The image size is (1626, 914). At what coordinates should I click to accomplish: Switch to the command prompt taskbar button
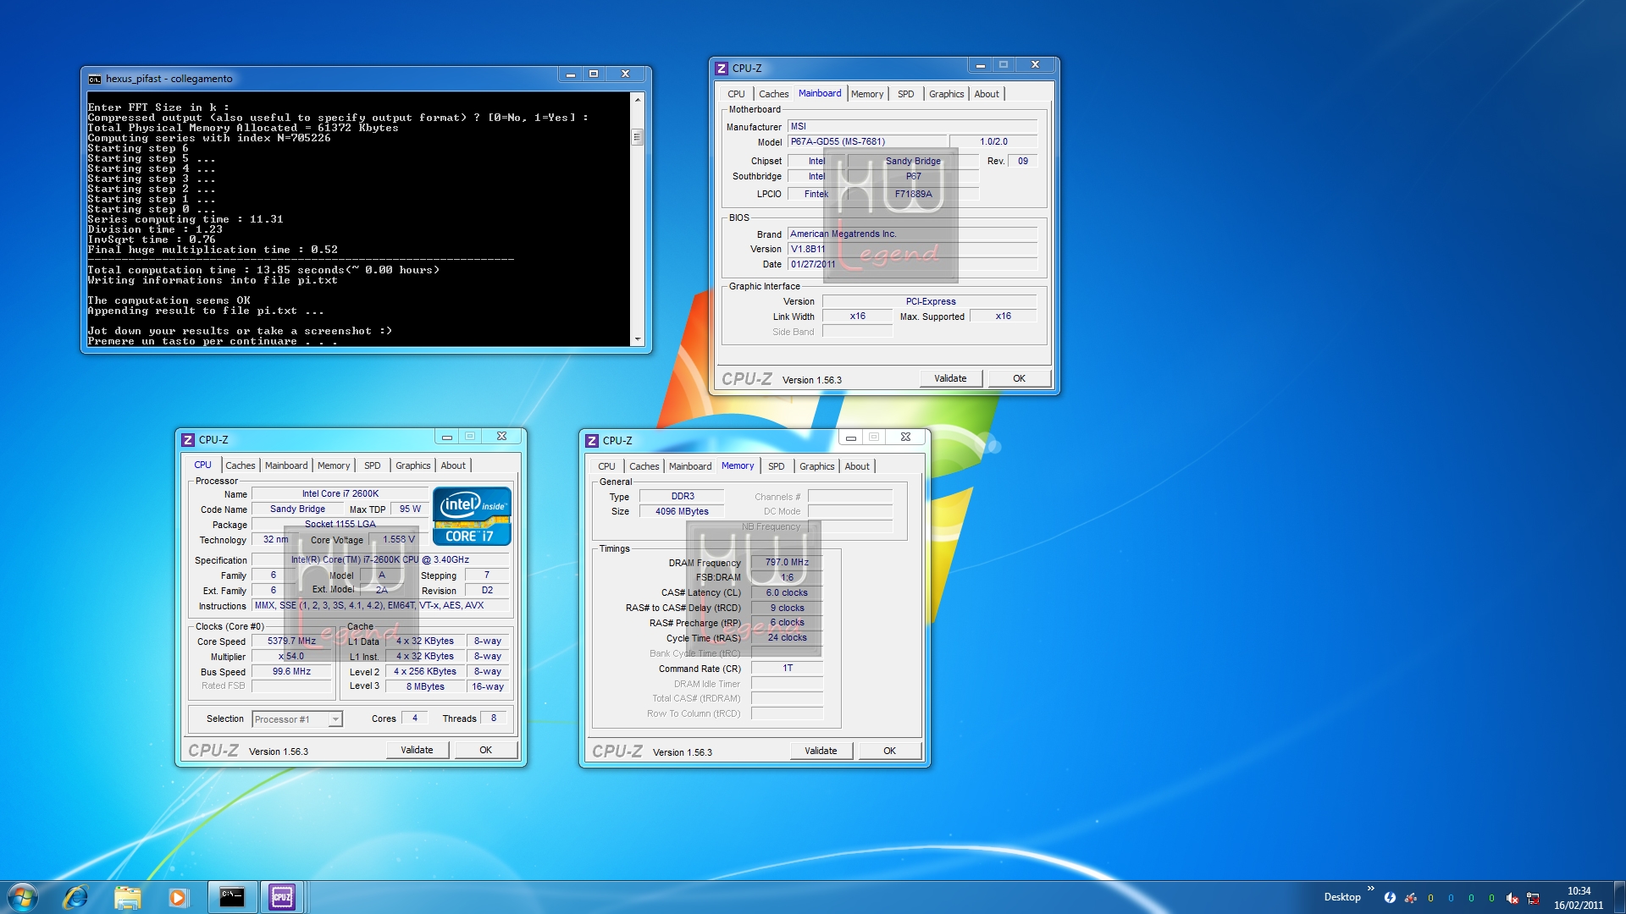[x=232, y=897]
